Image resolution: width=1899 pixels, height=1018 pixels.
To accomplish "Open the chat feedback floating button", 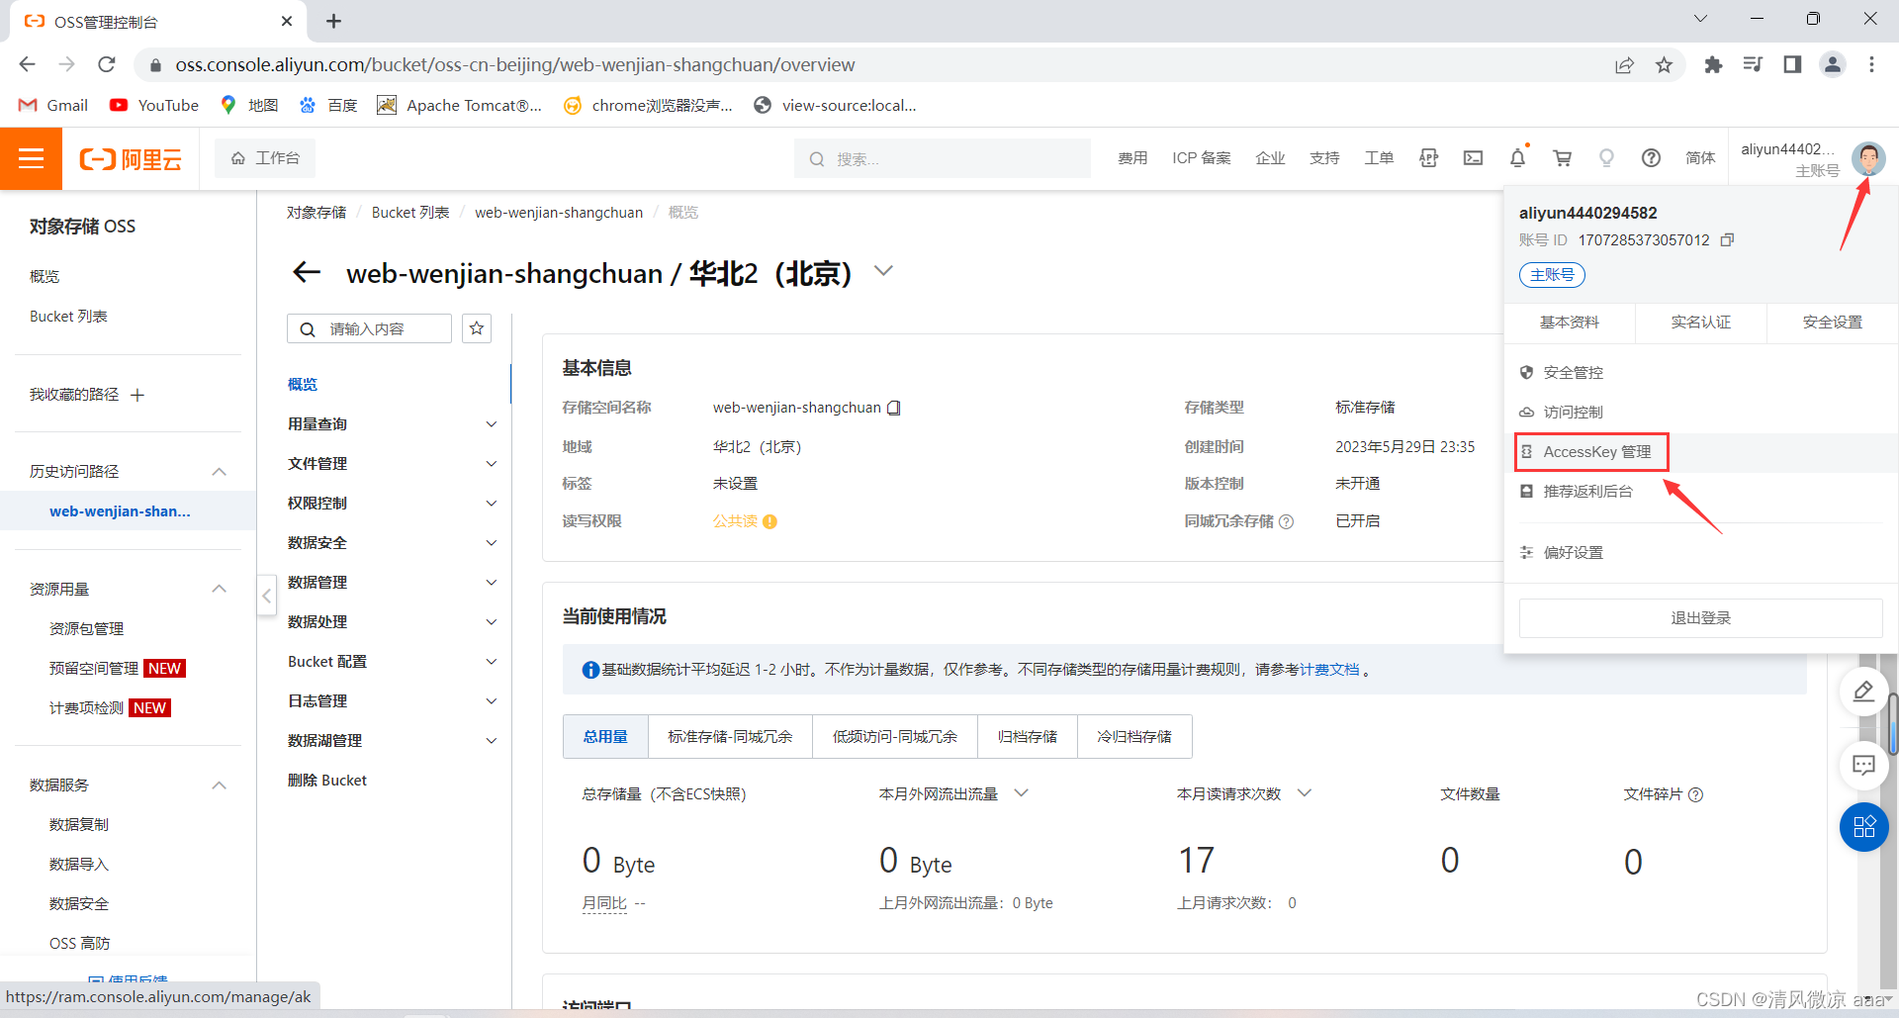I will pyautogui.click(x=1863, y=765).
